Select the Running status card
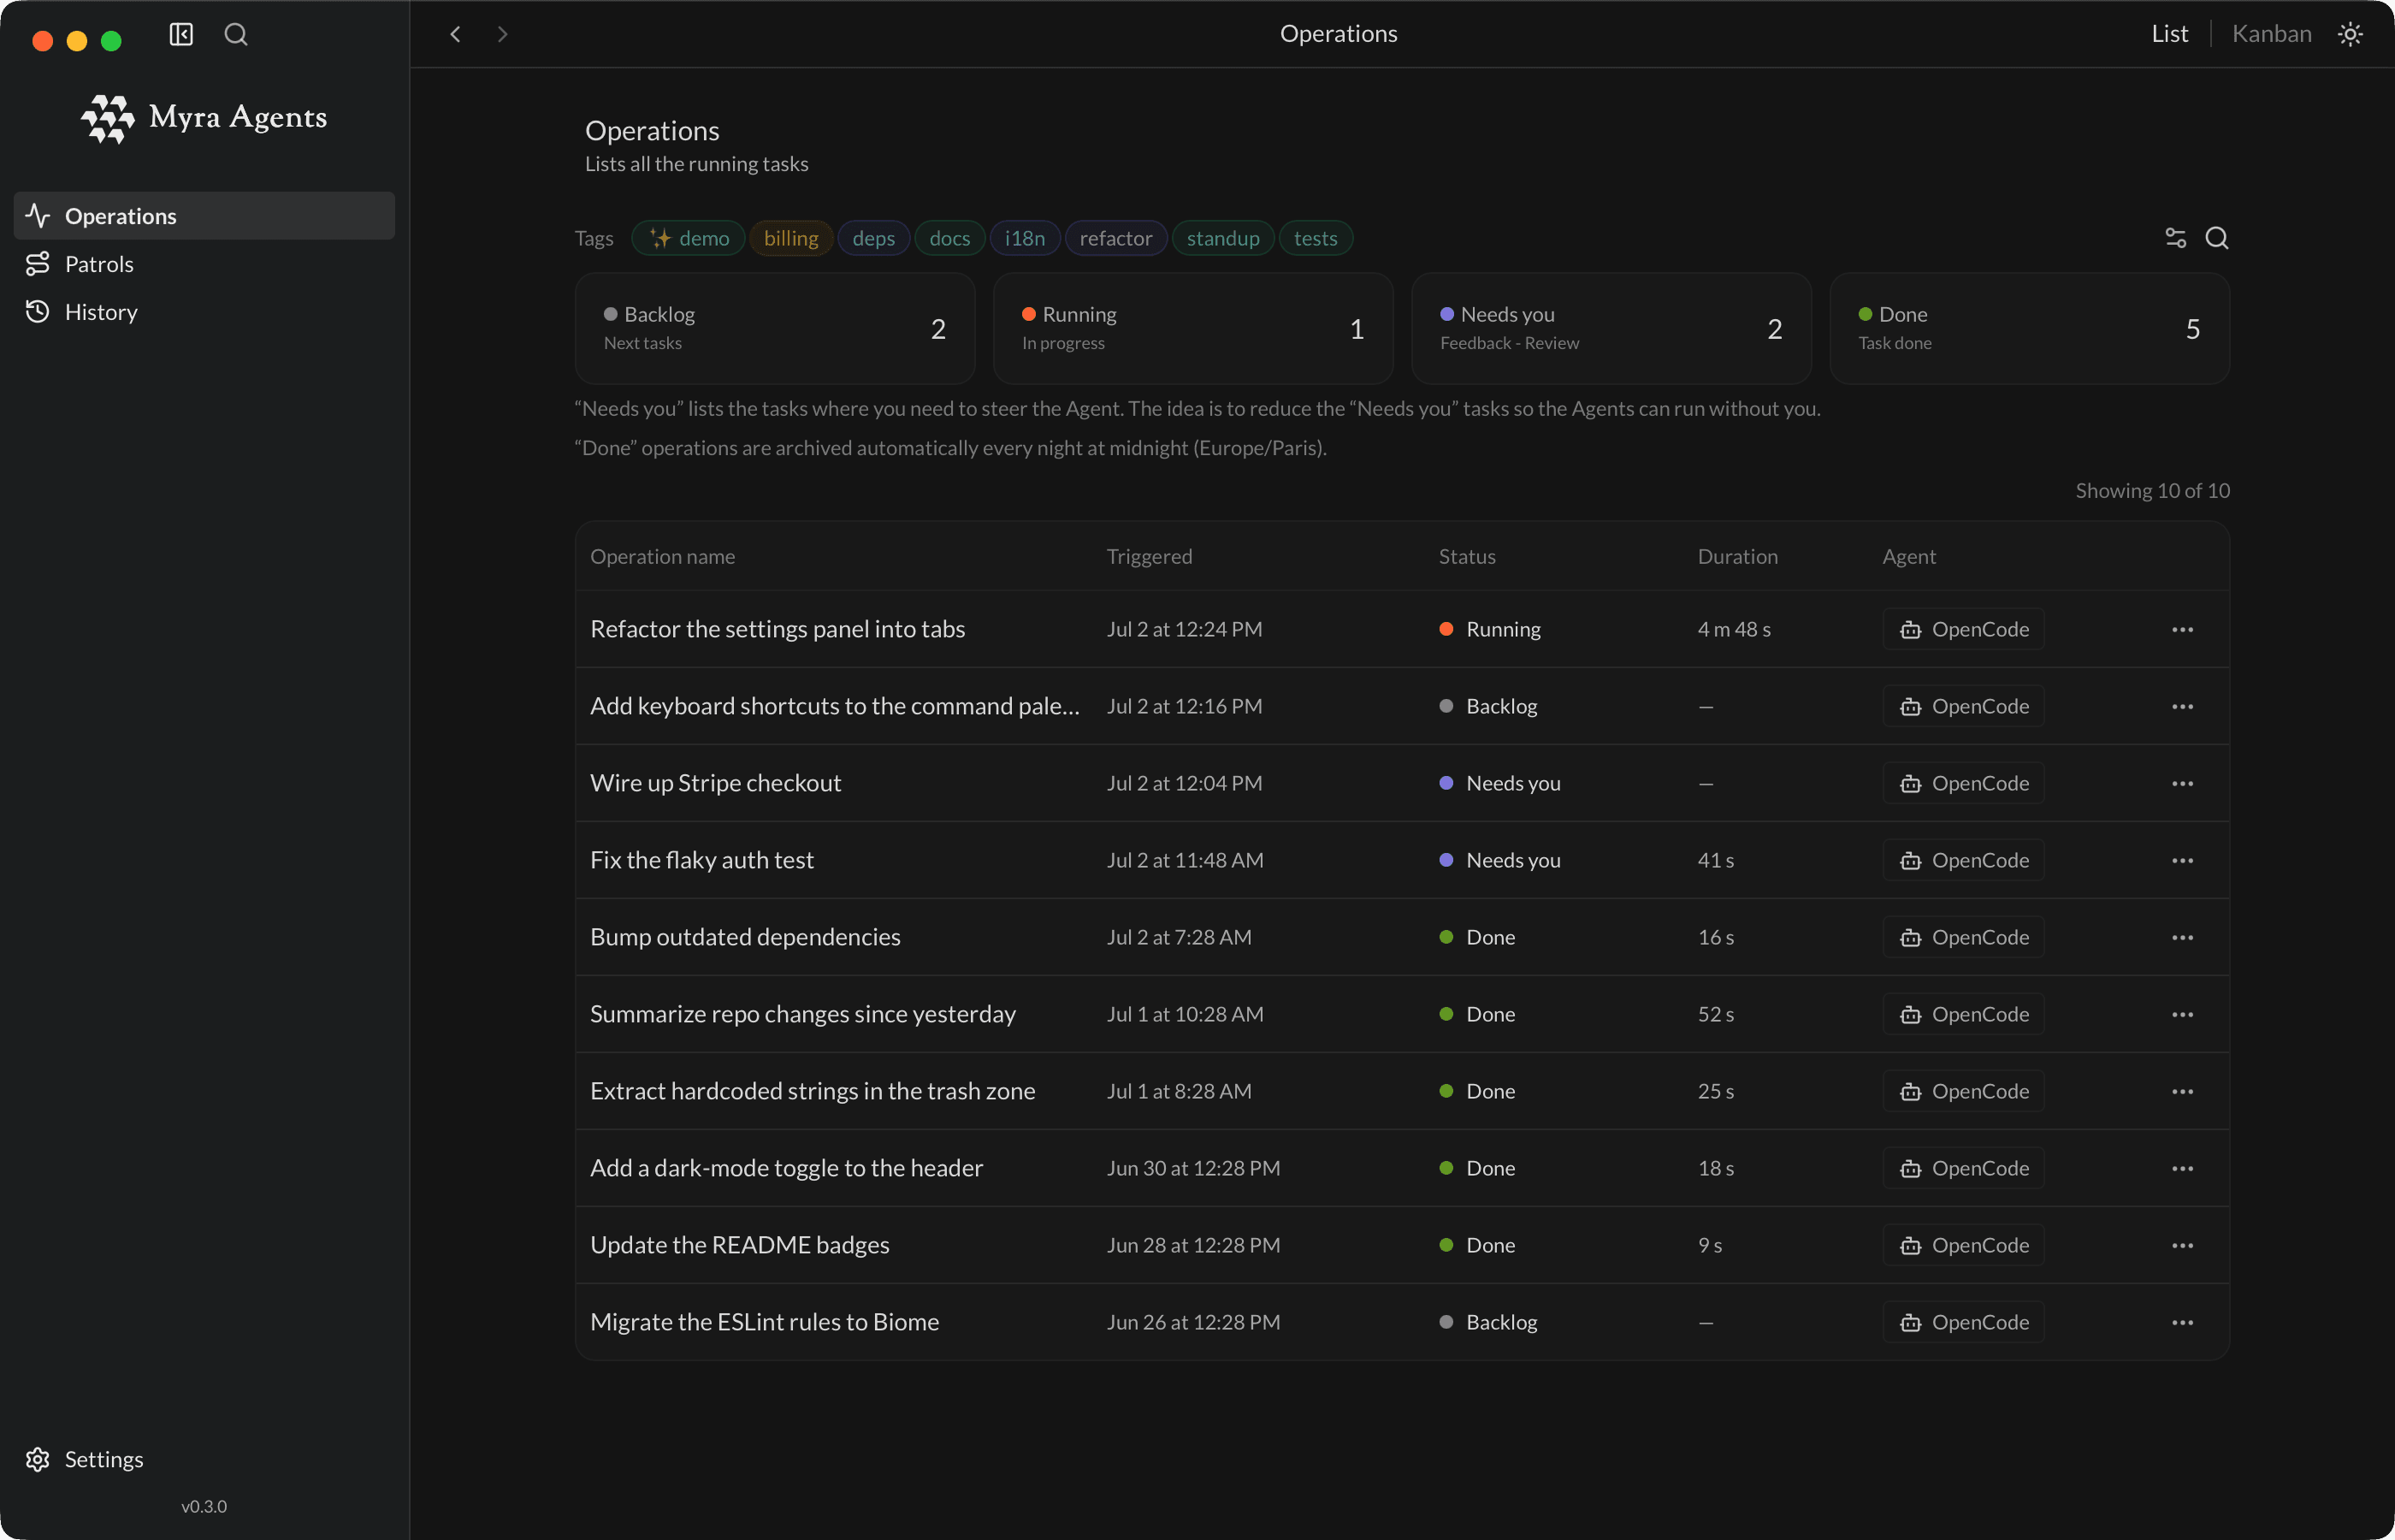This screenshot has height=1540, width=2395. pos(1192,329)
